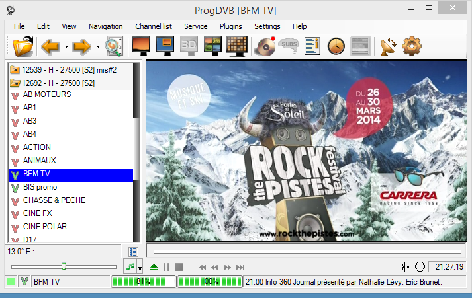Enable picture-in-picture monitor icon
472x298 pixels.
165,46
